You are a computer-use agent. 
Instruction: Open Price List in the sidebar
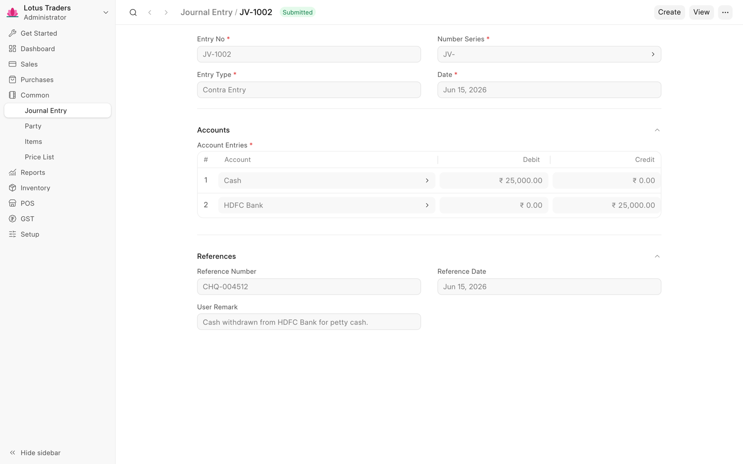[39, 157]
